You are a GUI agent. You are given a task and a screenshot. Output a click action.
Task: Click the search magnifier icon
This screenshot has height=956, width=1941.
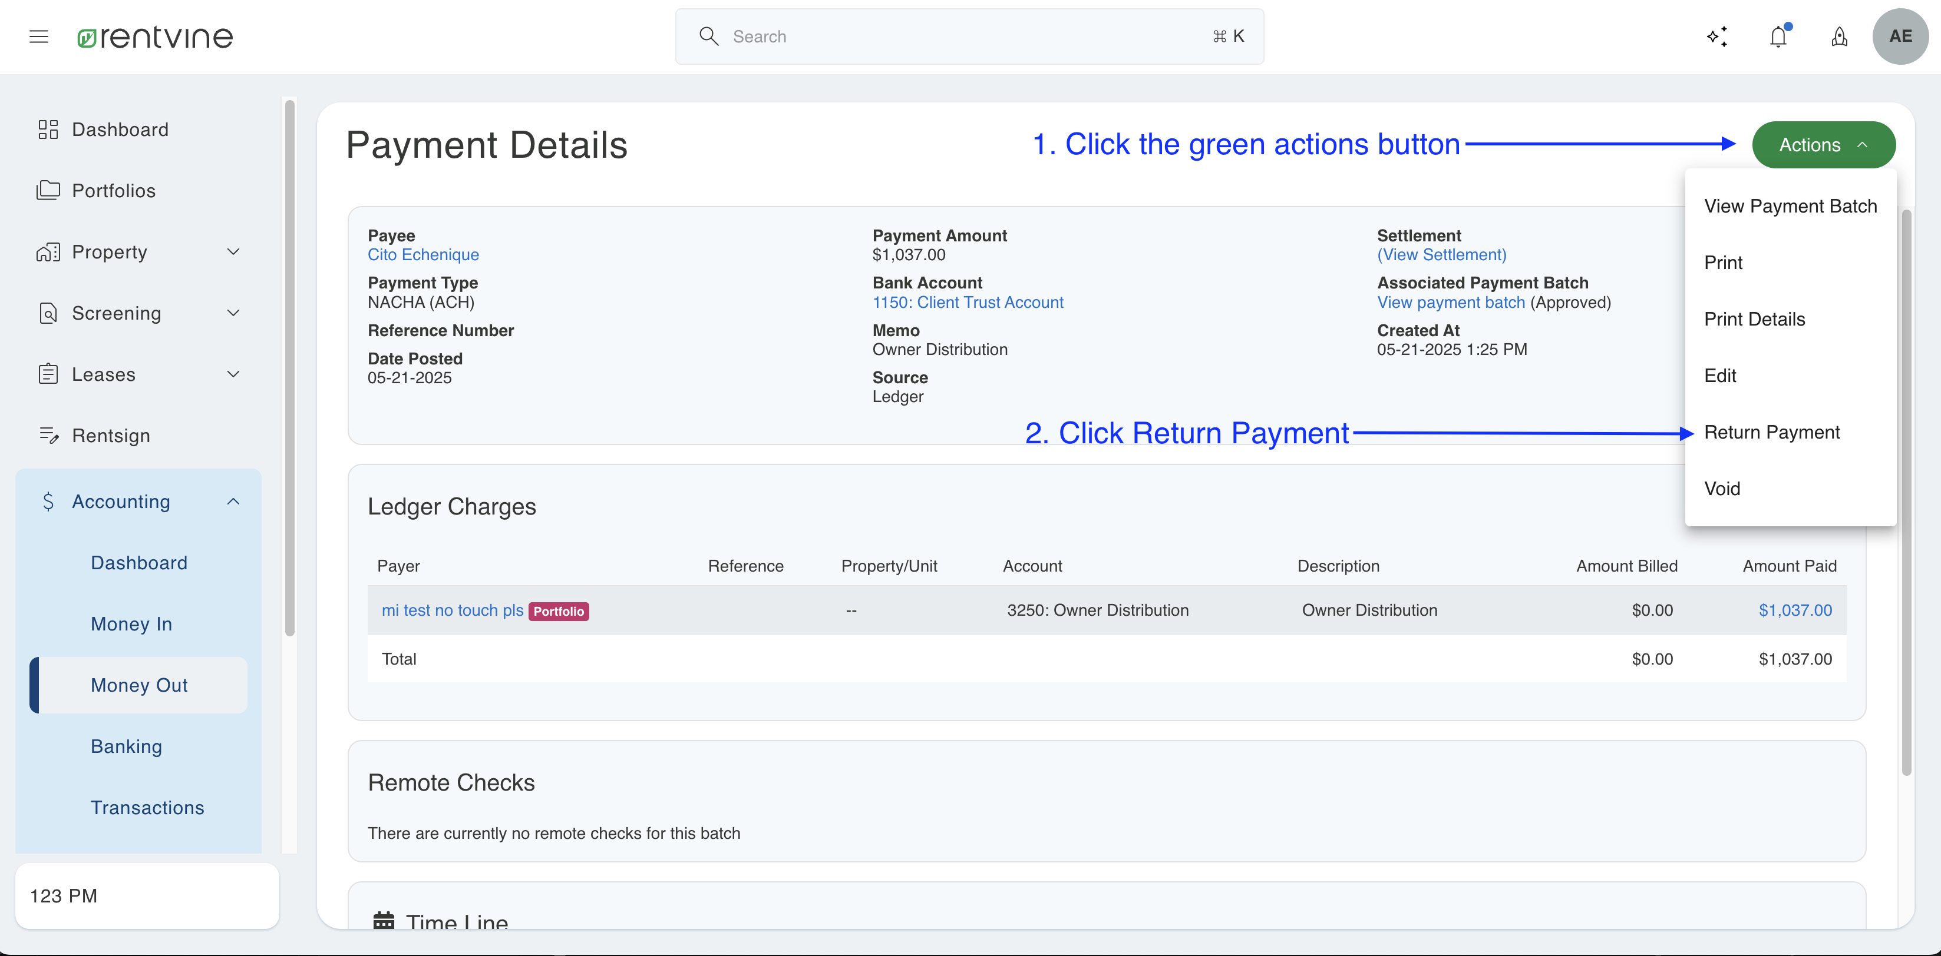coord(708,36)
